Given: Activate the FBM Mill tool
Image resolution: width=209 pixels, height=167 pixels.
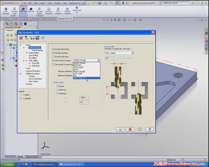Looking at the screenshot, I should coord(31,10).
